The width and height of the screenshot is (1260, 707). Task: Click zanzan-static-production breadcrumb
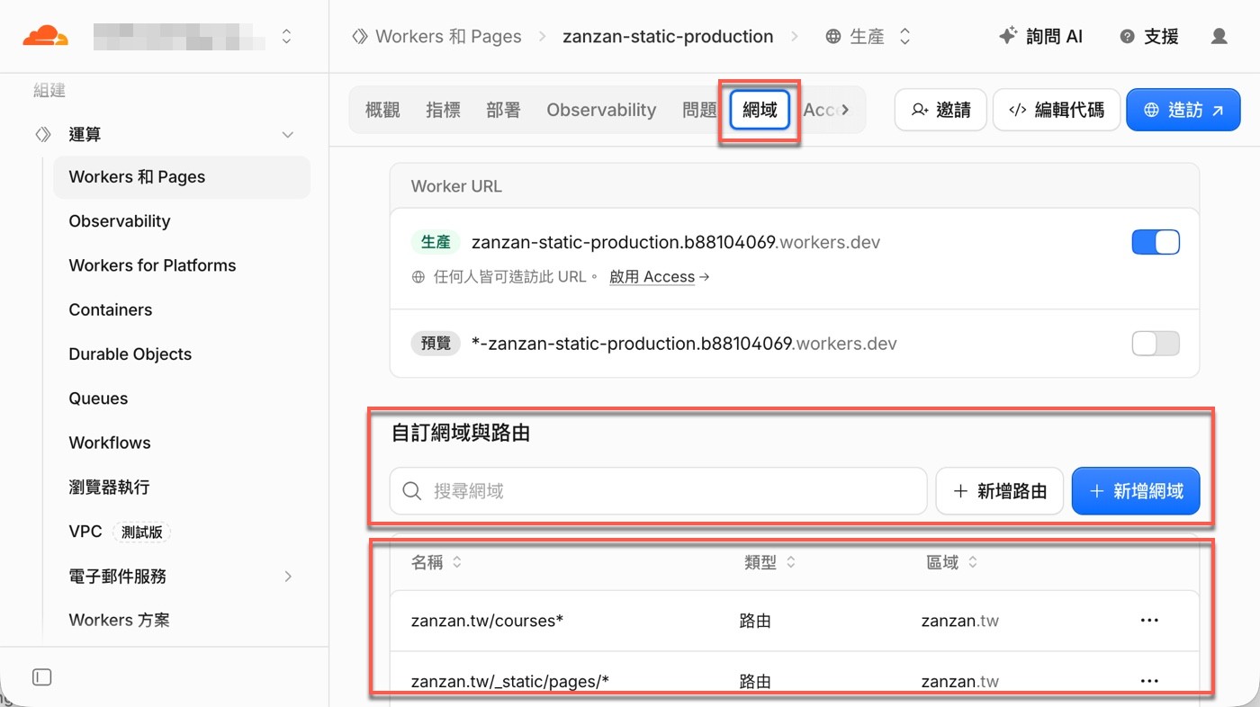(668, 36)
